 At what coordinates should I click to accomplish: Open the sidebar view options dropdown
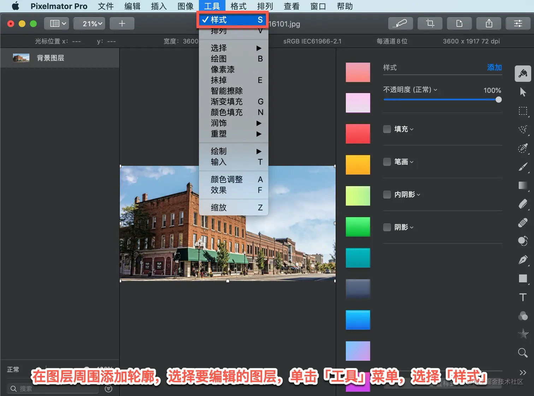pos(57,24)
